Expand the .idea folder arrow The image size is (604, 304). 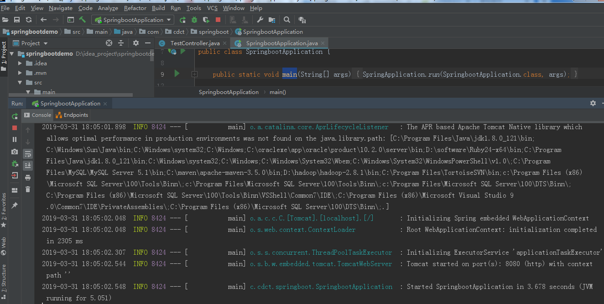point(20,63)
